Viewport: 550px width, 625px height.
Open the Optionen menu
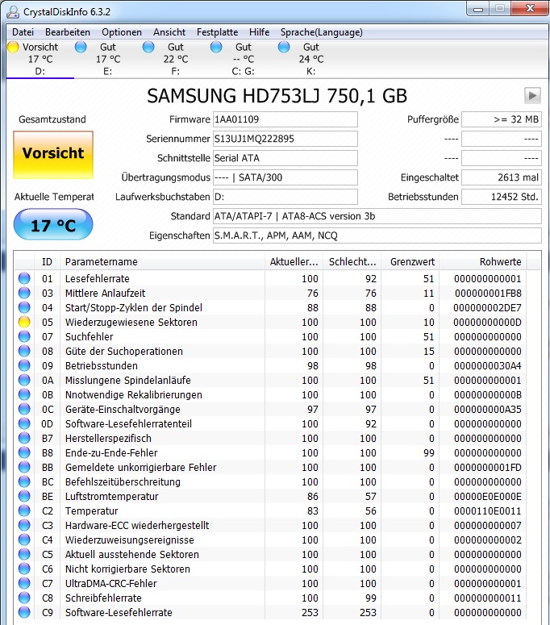pos(122,32)
